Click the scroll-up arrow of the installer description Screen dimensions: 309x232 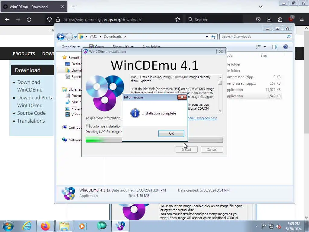pos(220,77)
